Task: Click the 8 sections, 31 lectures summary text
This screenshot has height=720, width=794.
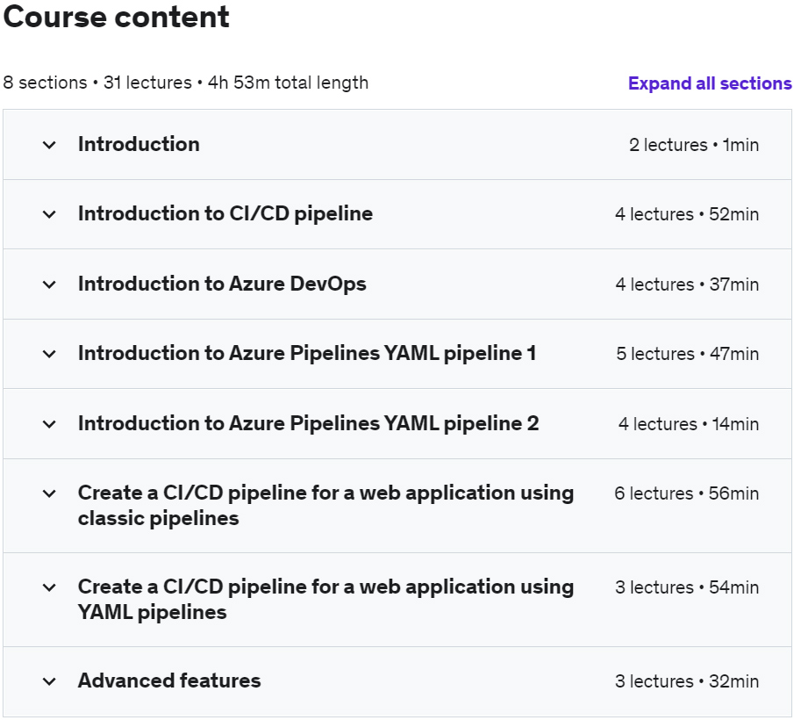Action: [185, 83]
